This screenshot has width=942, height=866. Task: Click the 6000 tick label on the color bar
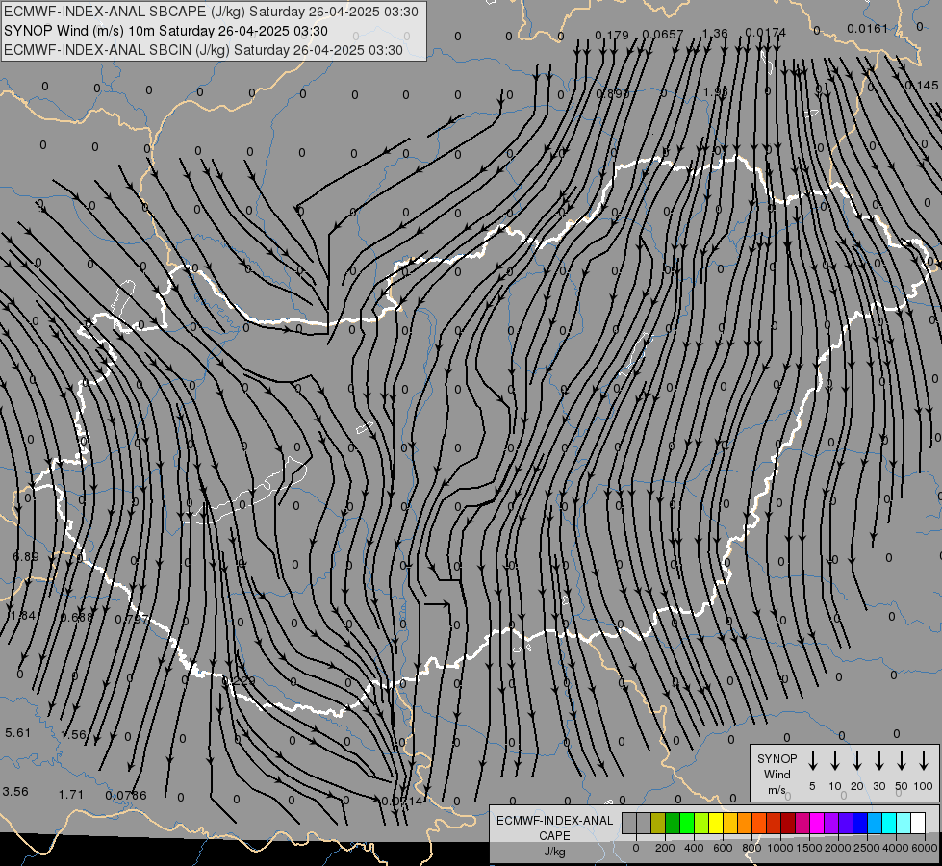pyautogui.click(x=924, y=848)
